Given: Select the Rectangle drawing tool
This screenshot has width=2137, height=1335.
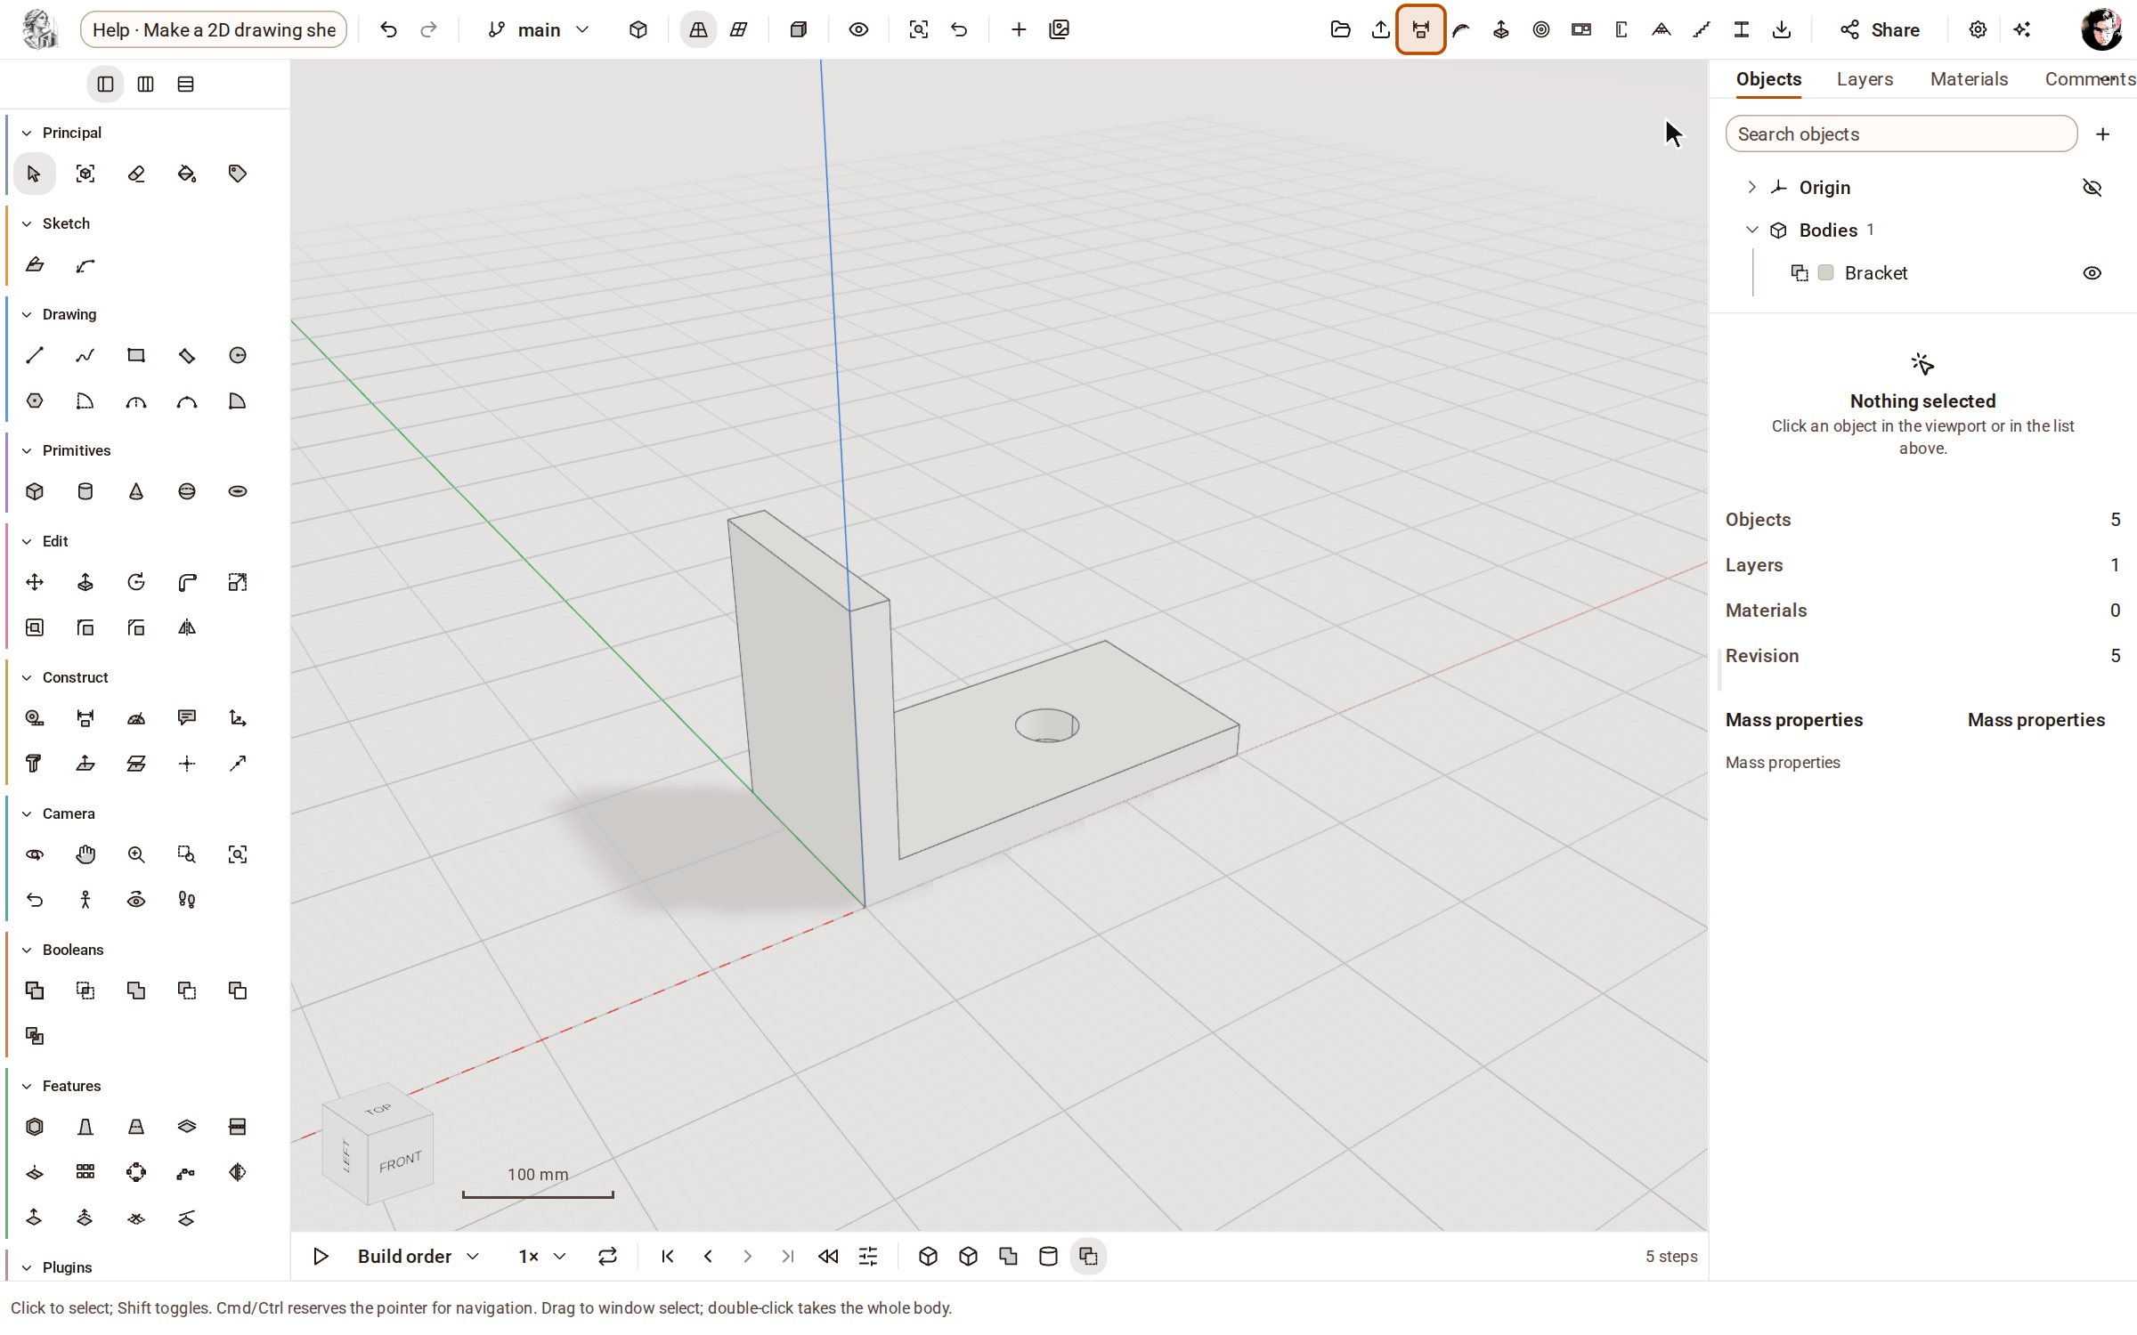Looking at the screenshot, I should click(136, 355).
